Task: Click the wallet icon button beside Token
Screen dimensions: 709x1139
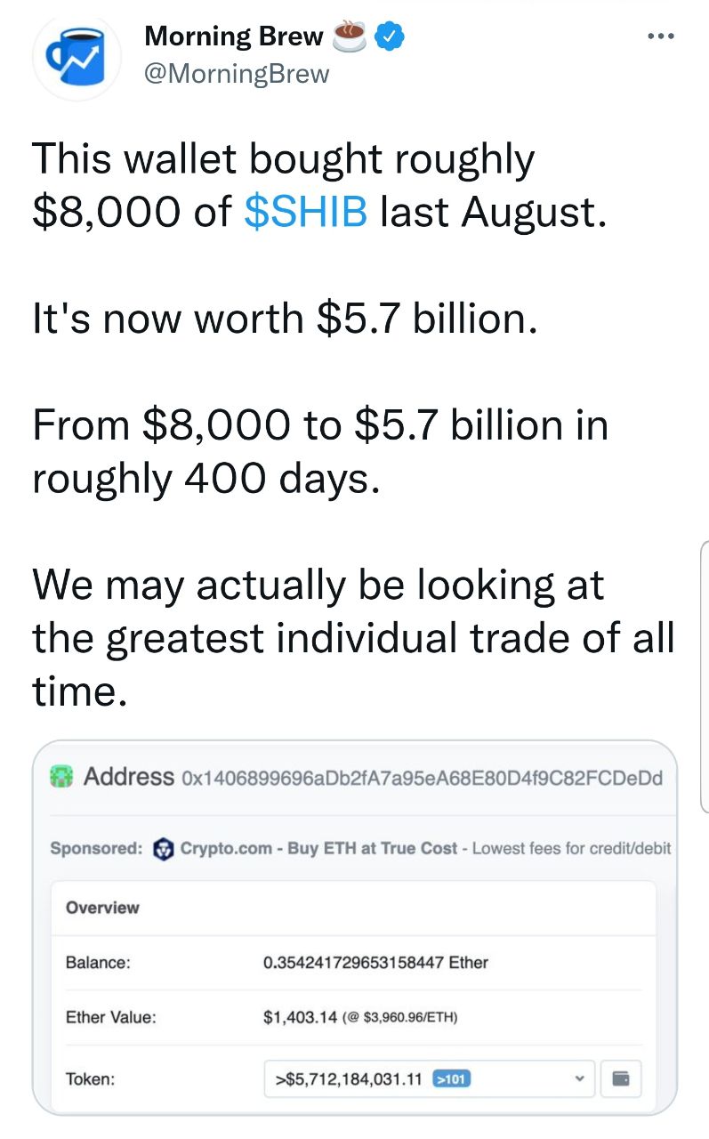Action: (x=621, y=1079)
